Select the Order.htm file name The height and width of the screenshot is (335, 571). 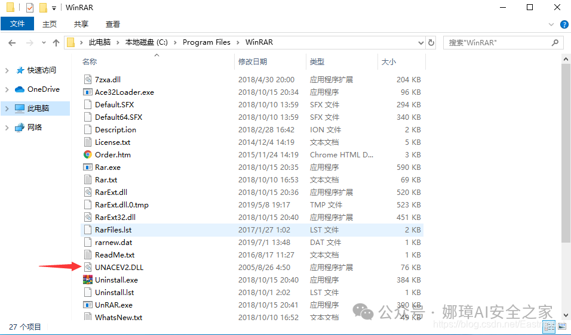113,155
